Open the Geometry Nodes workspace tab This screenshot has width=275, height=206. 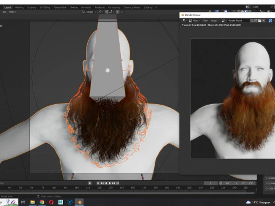[132, 7]
